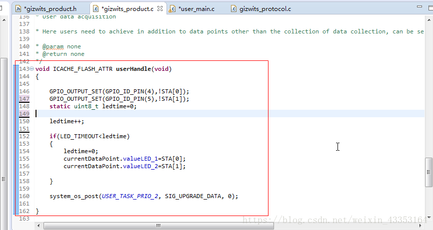Viewport: 433px width, 230px height.
Task: Click on 'SIG_UPGRADE_DATA' argument
Action: pos(193,197)
